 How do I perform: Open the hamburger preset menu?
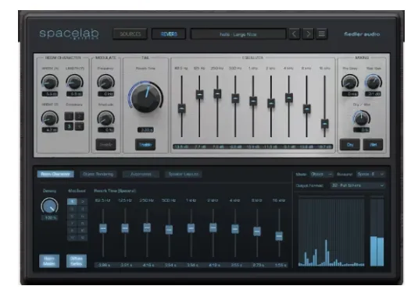coord(322,34)
